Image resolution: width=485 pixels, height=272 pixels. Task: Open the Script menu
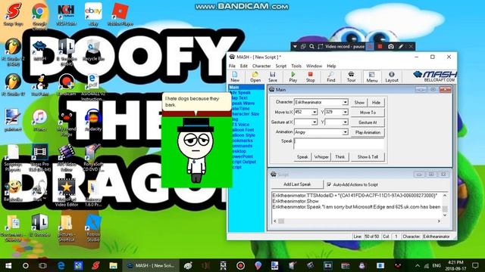click(x=281, y=66)
